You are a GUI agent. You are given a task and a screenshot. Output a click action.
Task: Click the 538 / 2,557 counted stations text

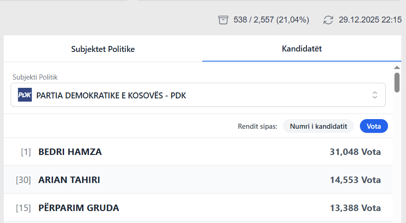pos(271,20)
